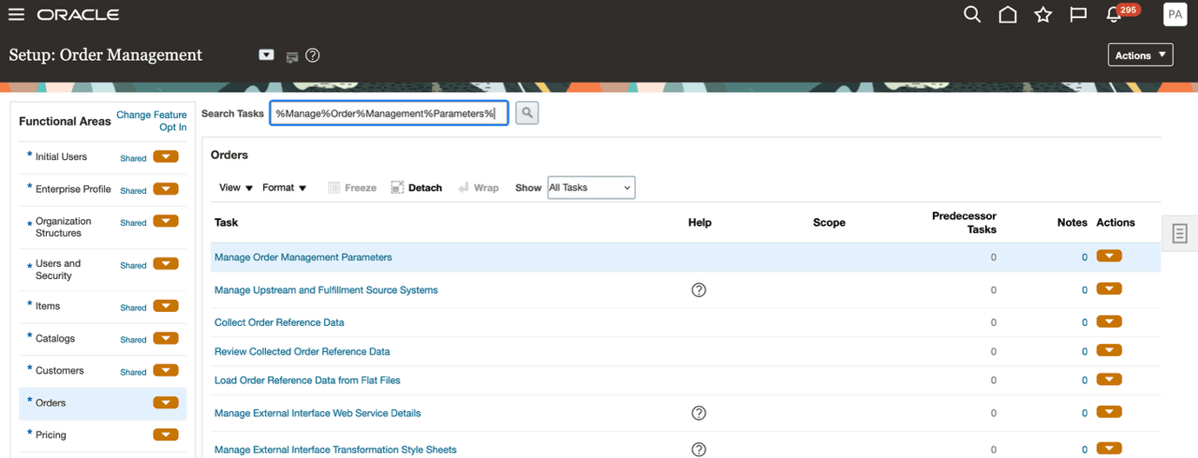Click the Change Feature Opt In link
The height and width of the screenshot is (458, 1198).
coord(151,121)
